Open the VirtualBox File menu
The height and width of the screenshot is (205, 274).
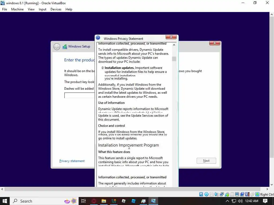pos(5,9)
